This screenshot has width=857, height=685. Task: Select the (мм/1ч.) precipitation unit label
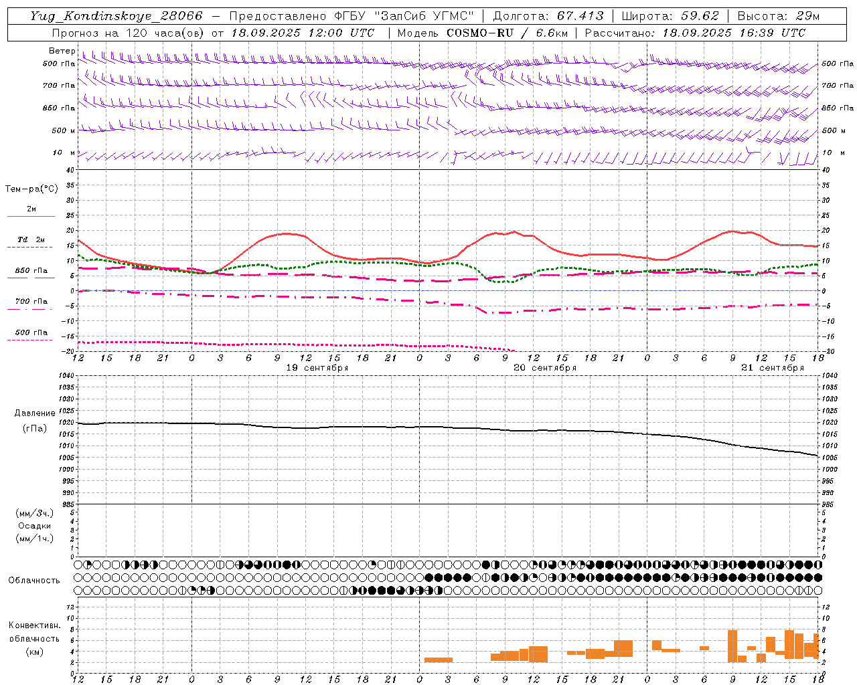coord(35,539)
